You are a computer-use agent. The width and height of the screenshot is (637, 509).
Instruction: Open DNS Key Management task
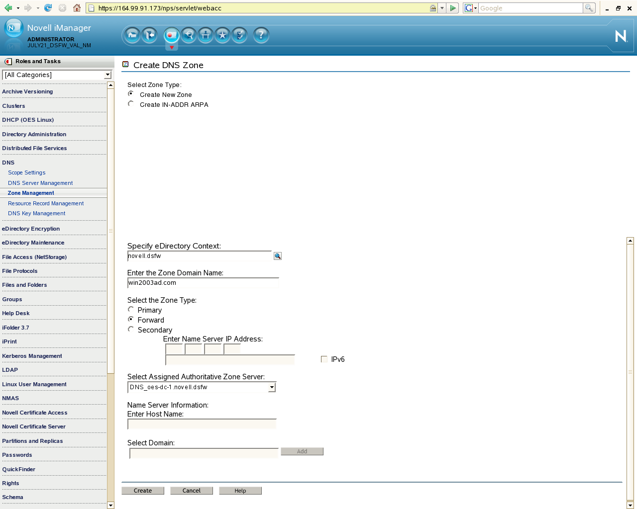click(37, 213)
